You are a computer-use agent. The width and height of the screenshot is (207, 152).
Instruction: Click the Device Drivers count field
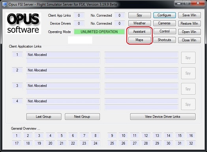click(x=79, y=23)
